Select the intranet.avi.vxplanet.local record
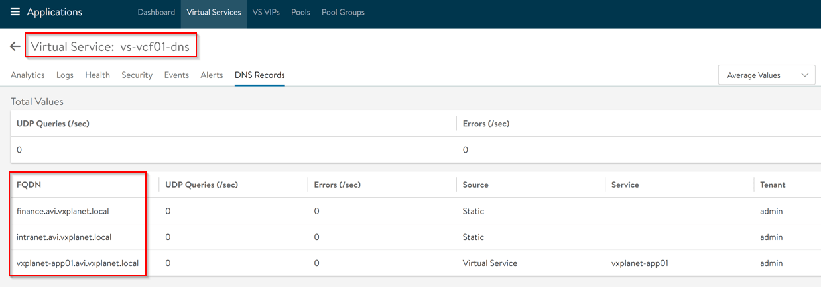The width and height of the screenshot is (821, 287). [64, 237]
